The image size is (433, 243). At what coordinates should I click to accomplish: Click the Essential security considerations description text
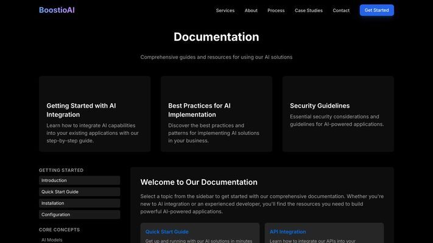pyautogui.click(x=337, y=120)
